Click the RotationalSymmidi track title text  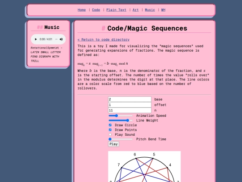pos(46,54)
